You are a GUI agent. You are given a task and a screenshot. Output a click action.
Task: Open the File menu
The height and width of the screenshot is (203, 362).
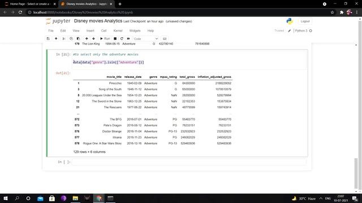pos(51,30)
